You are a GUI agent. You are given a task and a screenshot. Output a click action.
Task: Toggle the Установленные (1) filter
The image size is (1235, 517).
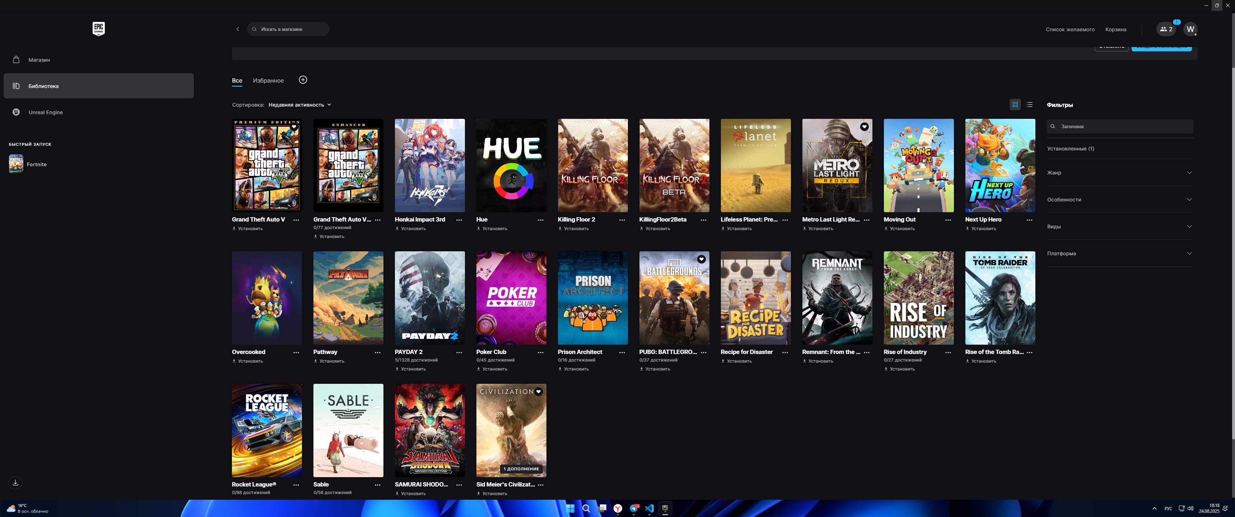1071,149
